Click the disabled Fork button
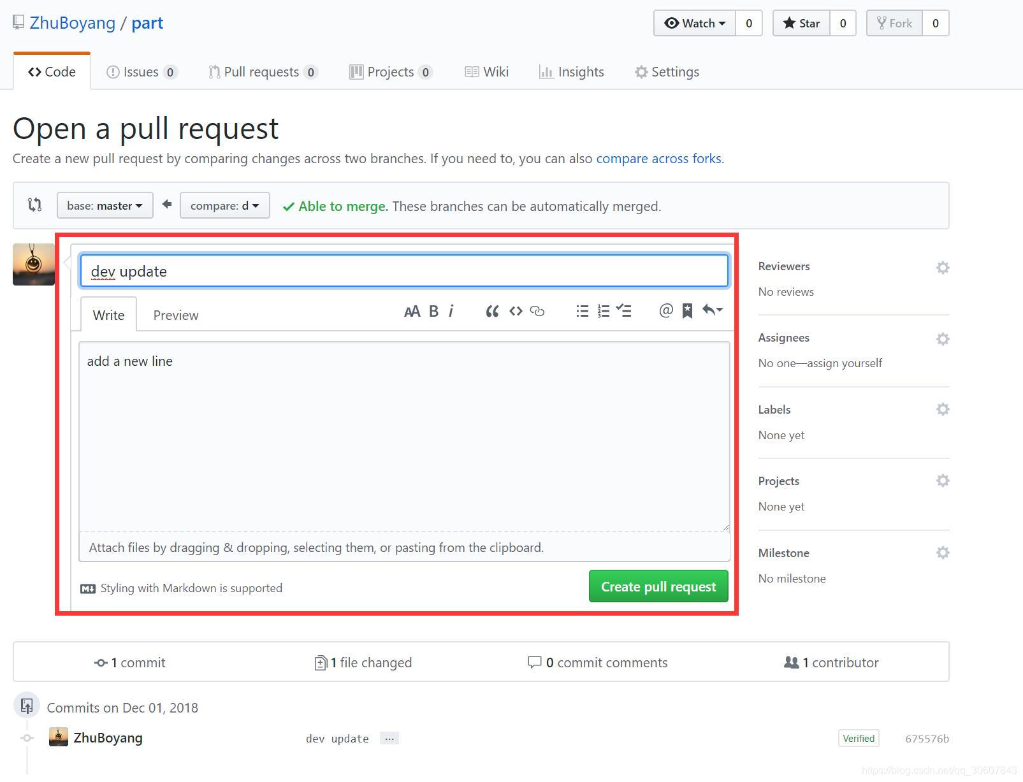1023x782 pixels. tap(894, 23)
